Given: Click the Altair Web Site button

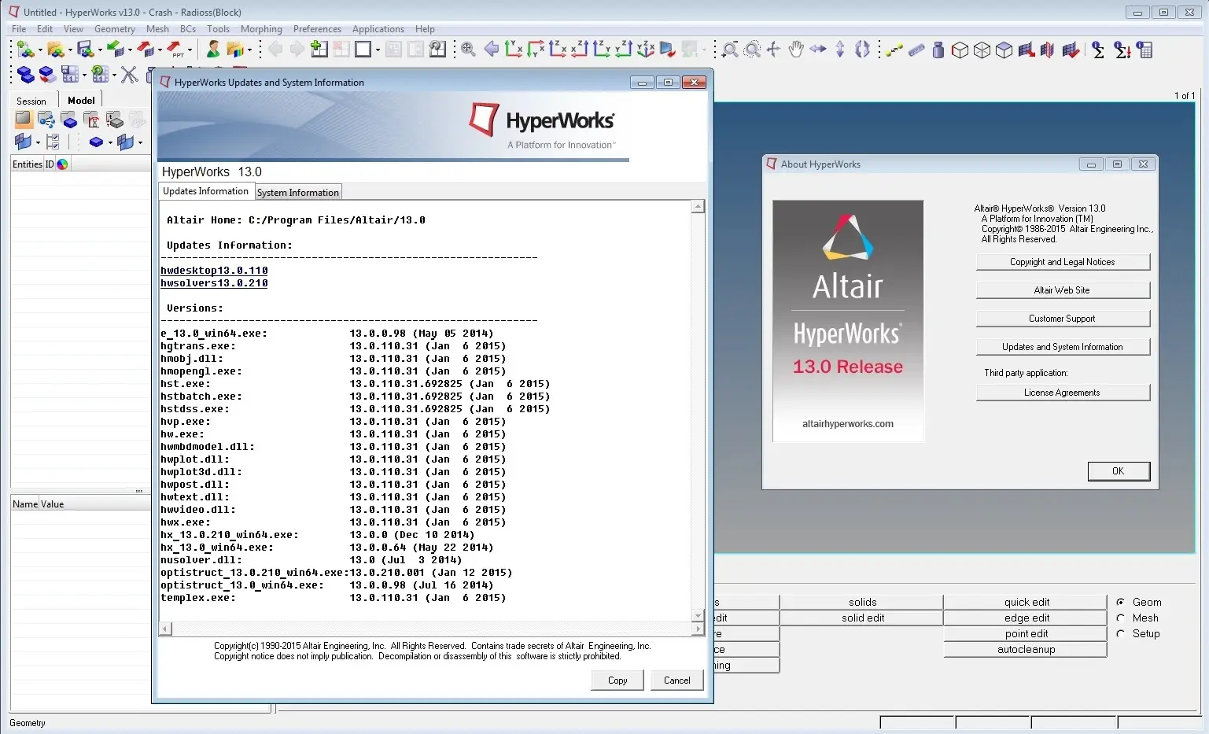Looking at the screenshot, I should tap(1063, 290).
